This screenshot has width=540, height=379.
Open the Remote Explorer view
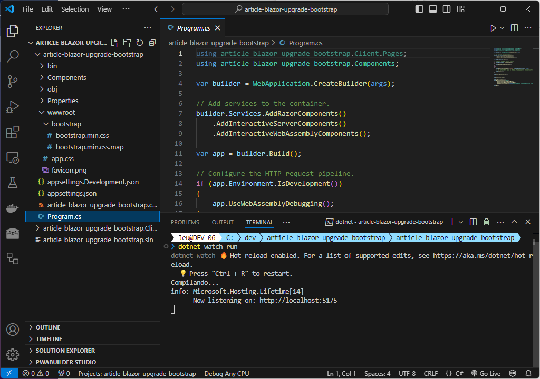[x=13, y=158]
